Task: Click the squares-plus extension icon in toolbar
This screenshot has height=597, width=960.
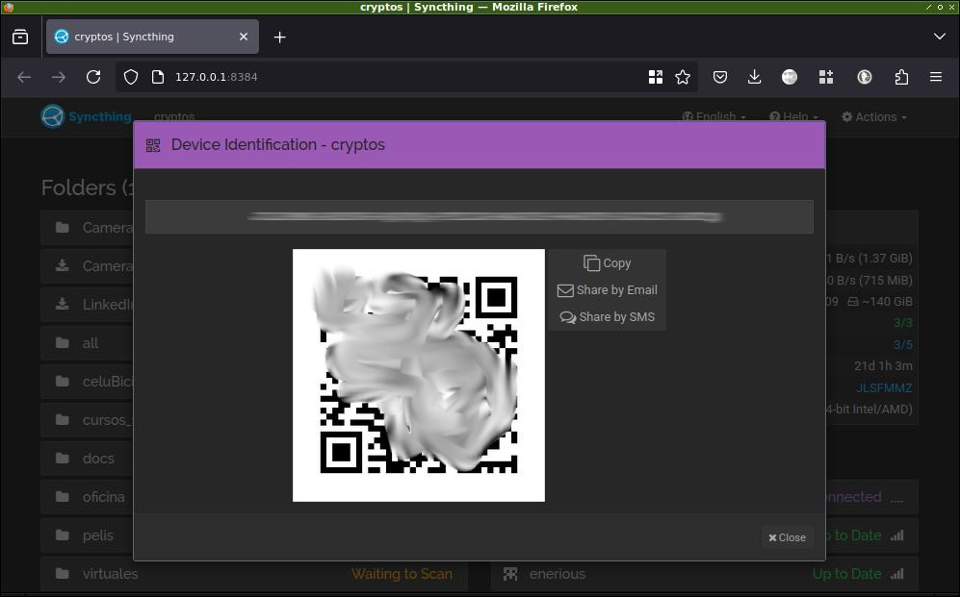Action: pyautogui.click(x=826, y=77)
